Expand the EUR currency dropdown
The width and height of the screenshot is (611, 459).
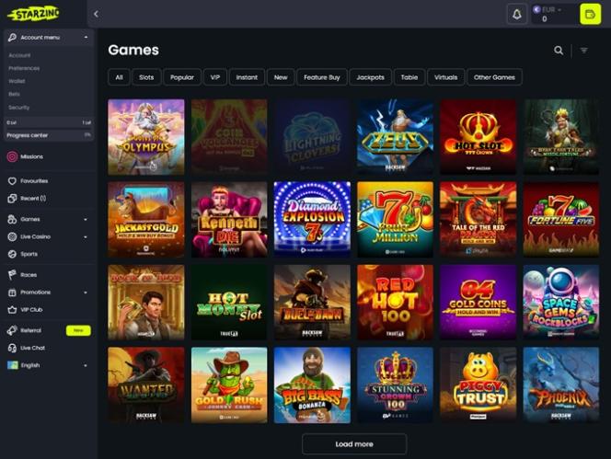tap(548, 9)
